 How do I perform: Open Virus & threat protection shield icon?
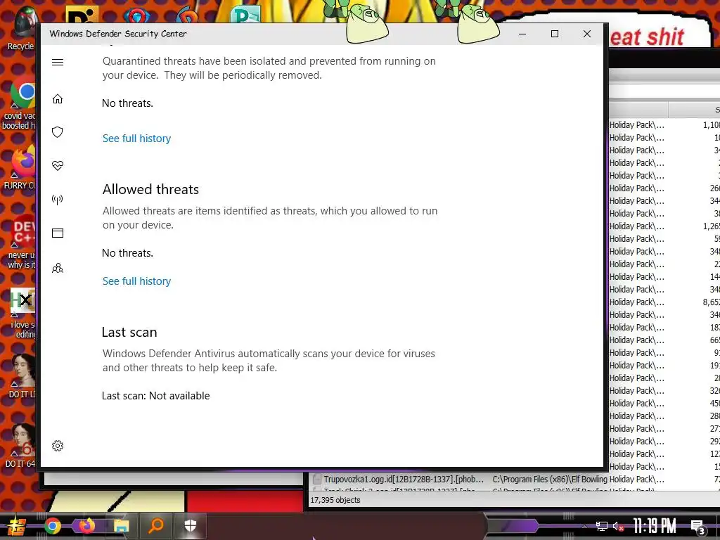point(58,132)
